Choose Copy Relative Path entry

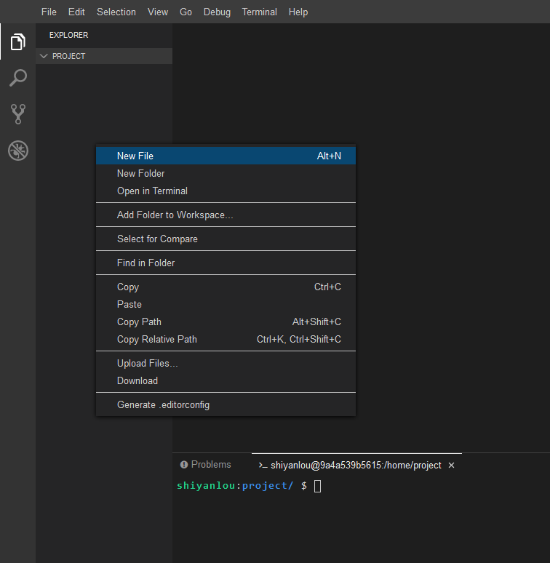pos(226,339)
